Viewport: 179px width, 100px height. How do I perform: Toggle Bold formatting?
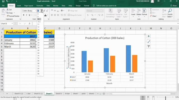23,15
